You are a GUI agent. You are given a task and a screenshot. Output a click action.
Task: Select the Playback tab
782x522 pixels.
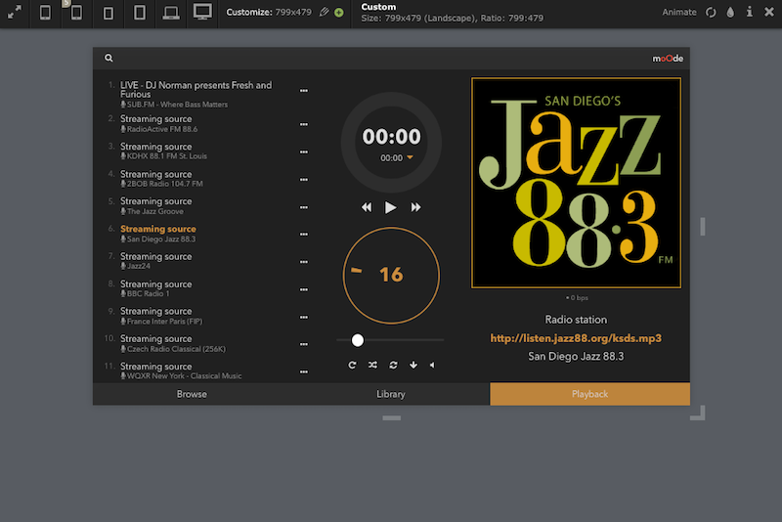(590, 394)
